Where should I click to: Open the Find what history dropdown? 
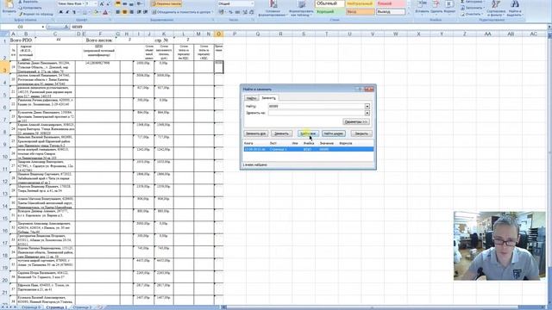pyautogui.click(x=367, y=106)
